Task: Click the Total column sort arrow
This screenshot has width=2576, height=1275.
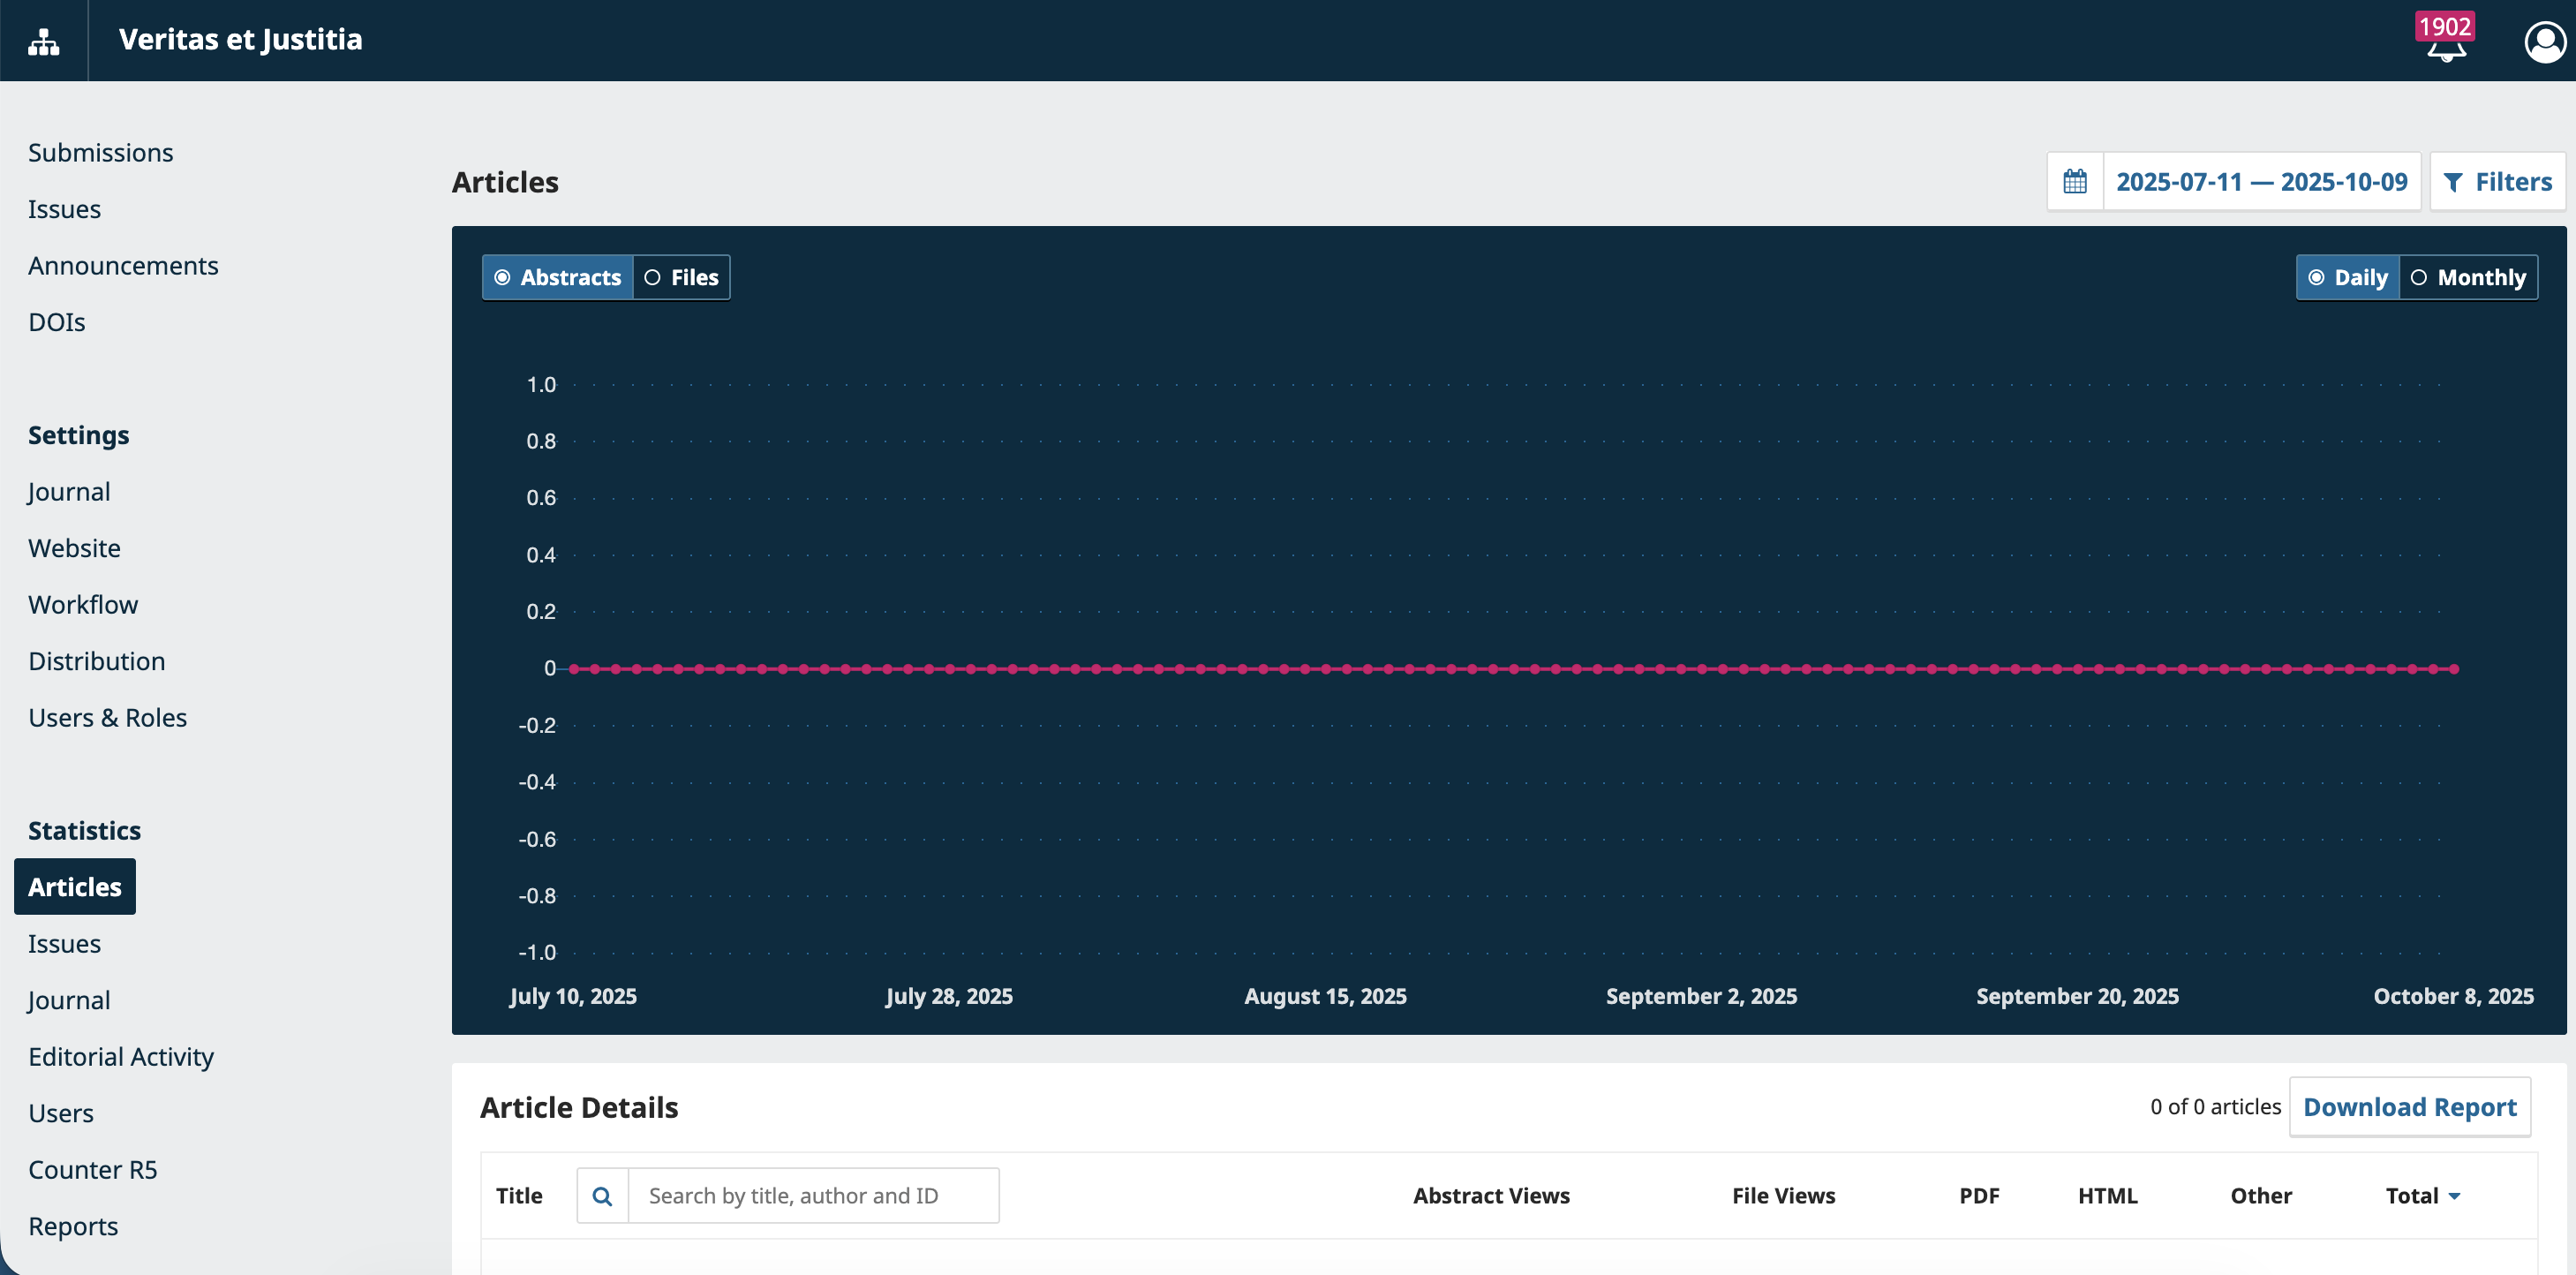Action: (x=2455, y=1197)
